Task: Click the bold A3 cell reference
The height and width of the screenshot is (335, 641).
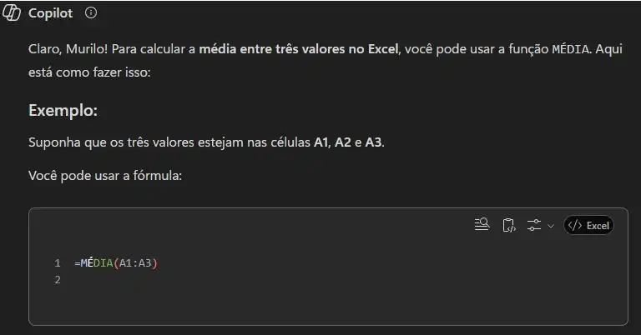Action: point(373,142)
